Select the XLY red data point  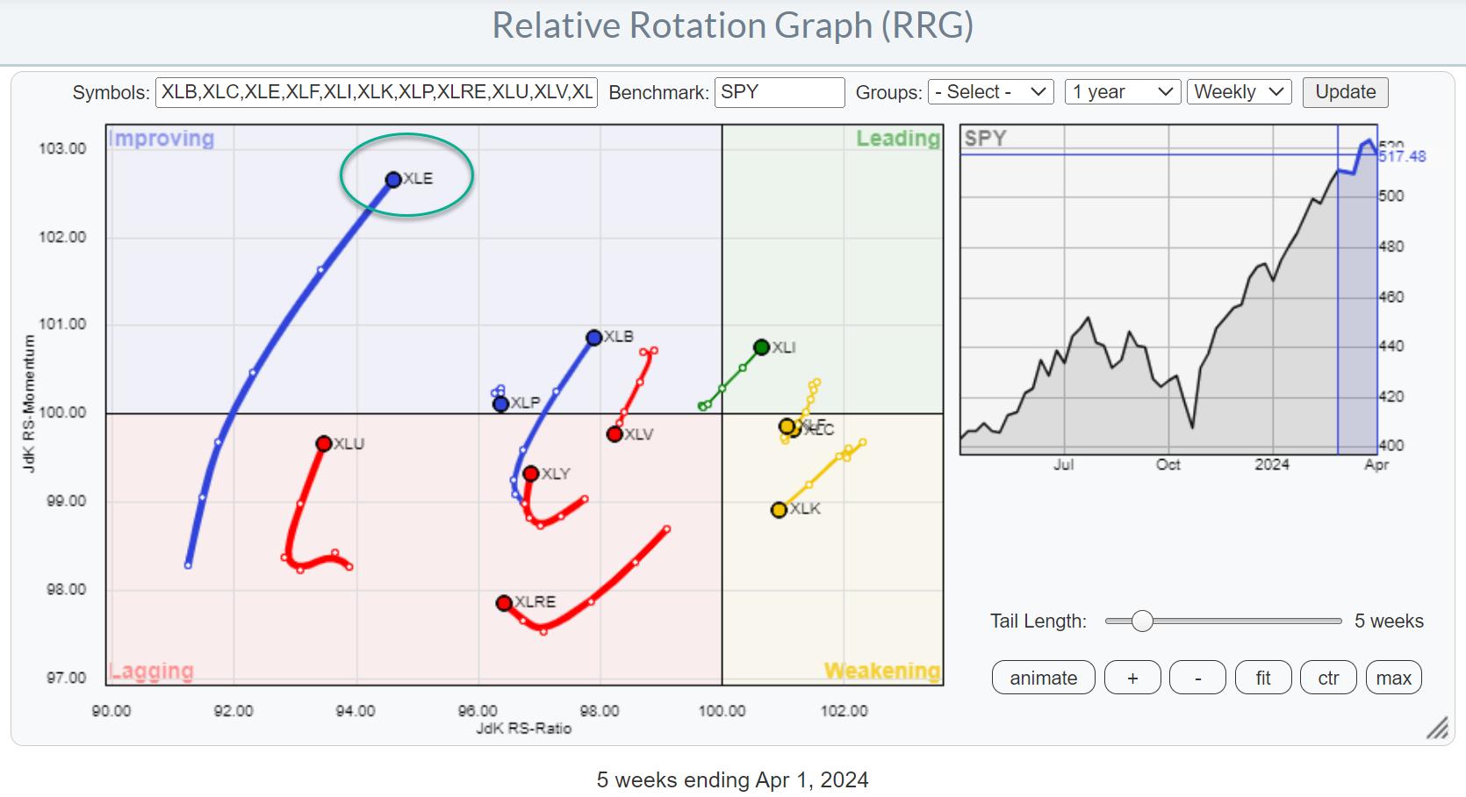click(530, 474)
